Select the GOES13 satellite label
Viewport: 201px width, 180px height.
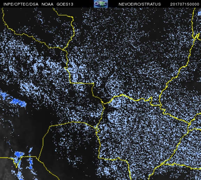65,4
